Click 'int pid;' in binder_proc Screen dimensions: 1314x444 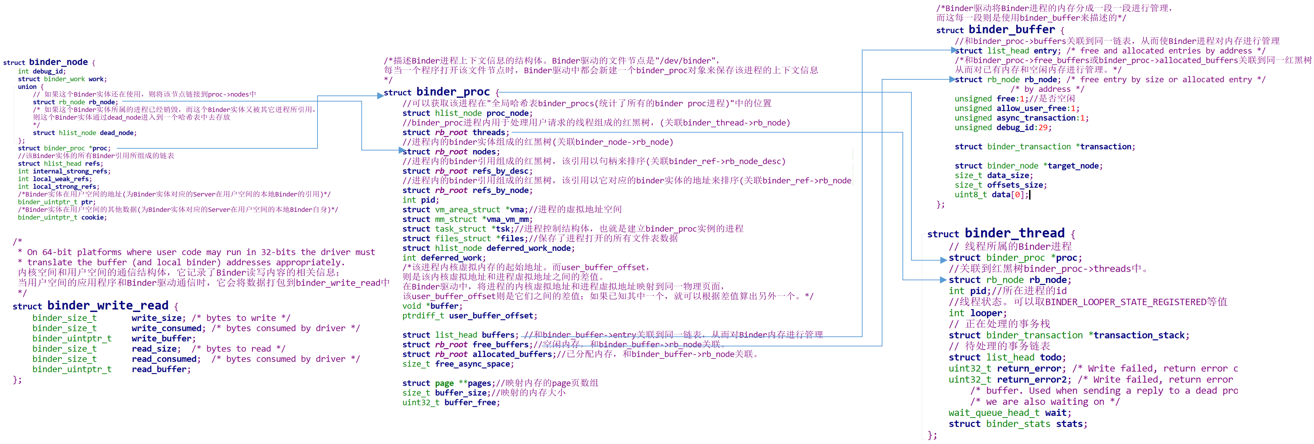click(421, 200)
